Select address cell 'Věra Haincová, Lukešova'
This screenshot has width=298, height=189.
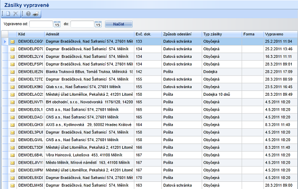[x=89, y=155]
